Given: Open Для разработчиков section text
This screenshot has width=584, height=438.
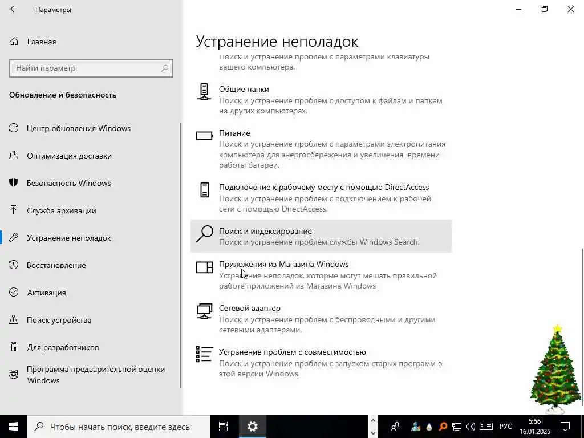Looking at the screenshot, I should point(63,347).
